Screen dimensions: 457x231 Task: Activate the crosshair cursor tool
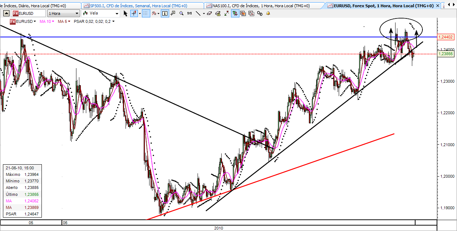tap(134, 13)
